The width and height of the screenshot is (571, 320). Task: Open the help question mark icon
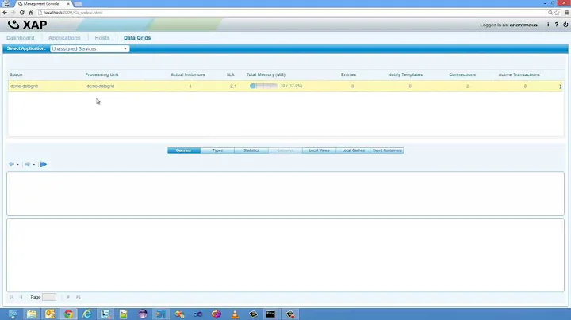(557, 25)
